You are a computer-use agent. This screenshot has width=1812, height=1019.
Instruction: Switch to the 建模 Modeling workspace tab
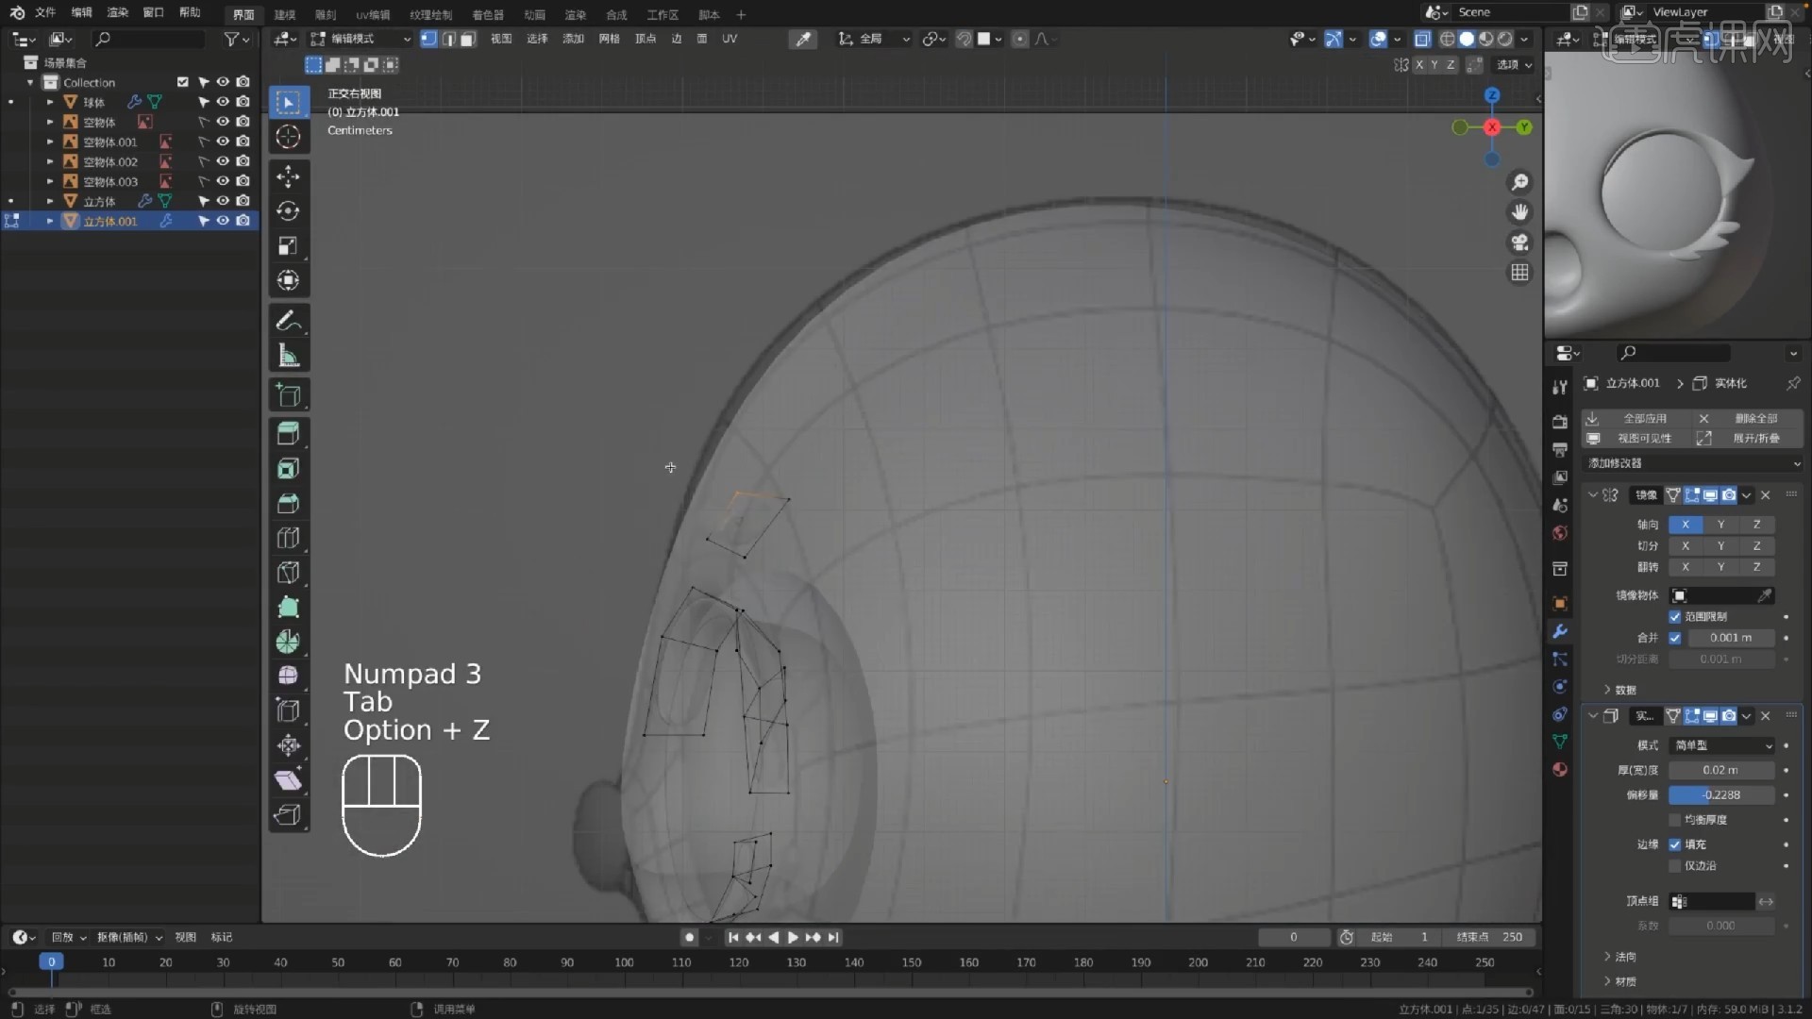[285, 14]
